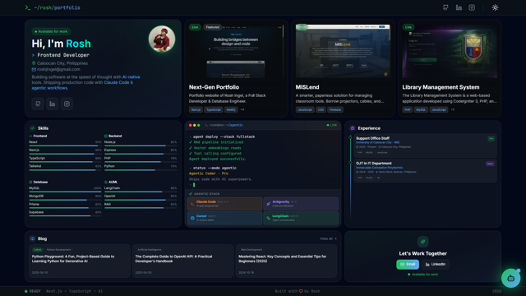This screenshot has width=526, height=296.
Task: Click the green dot in terminal window header
Action: pos(199,125)
